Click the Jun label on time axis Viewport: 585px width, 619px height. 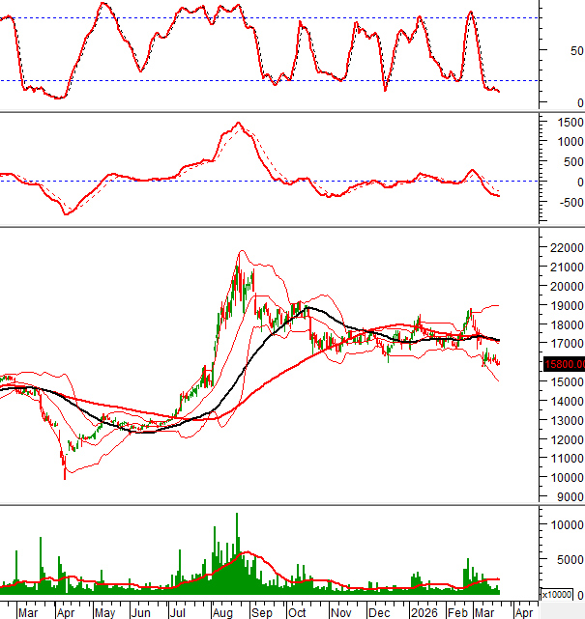pyautogui.click(x=141, y=611)
